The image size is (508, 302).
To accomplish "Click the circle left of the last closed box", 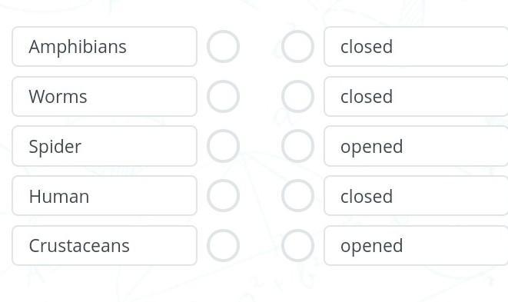I will pos(297,196).
